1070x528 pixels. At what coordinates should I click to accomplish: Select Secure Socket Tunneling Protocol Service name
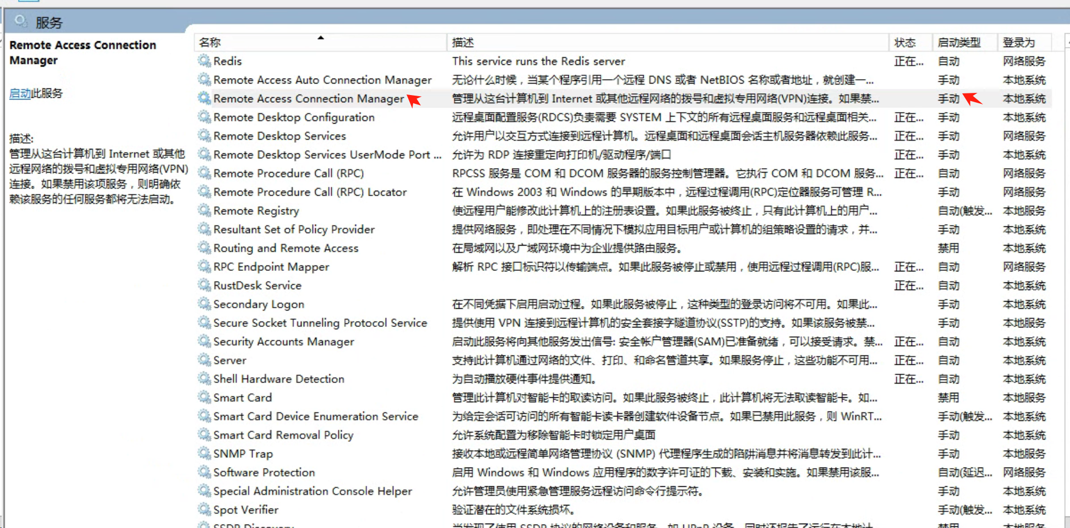(x=320, y=323)
